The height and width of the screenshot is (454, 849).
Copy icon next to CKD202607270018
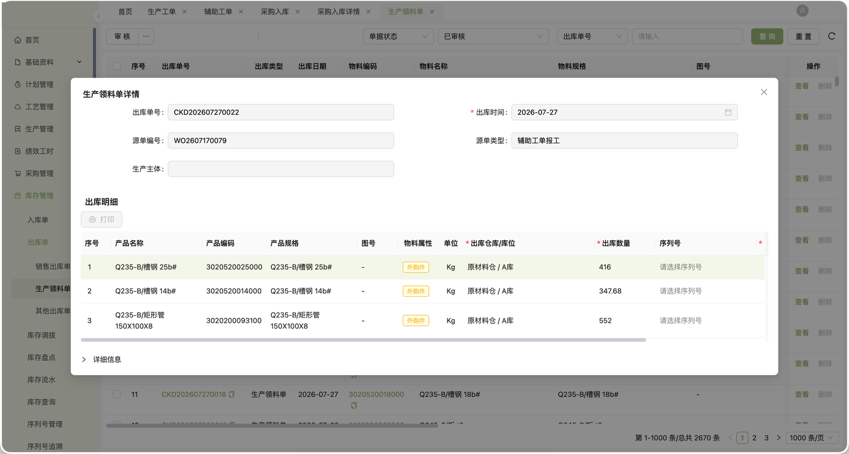(232, 395)
